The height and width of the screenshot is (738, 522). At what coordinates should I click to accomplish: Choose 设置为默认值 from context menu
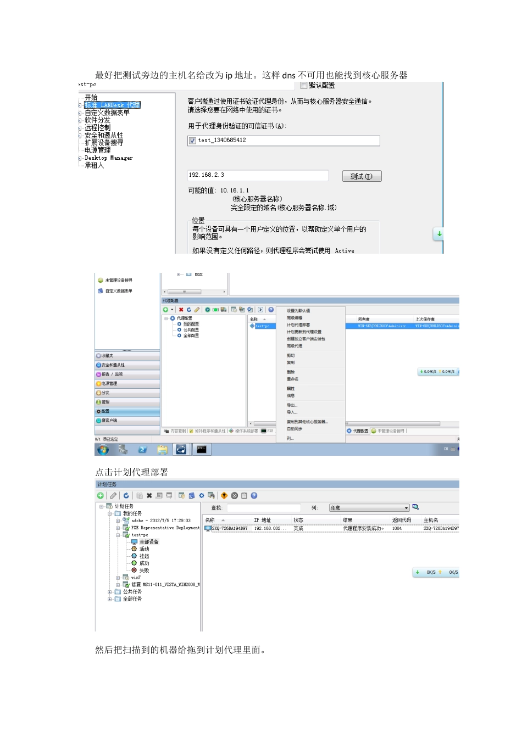point(298,311)
